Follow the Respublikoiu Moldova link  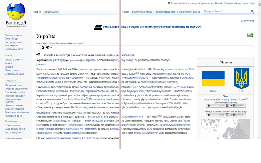pyautogui.click(x=135, y=78)
